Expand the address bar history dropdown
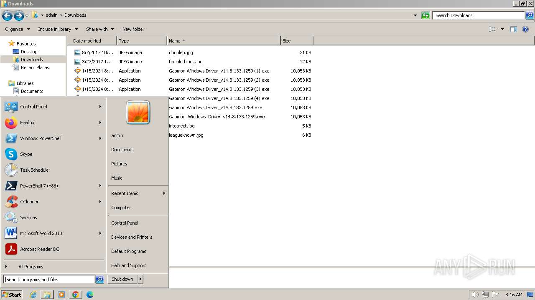This screenshot has width=535, height=300. point(415,15)
